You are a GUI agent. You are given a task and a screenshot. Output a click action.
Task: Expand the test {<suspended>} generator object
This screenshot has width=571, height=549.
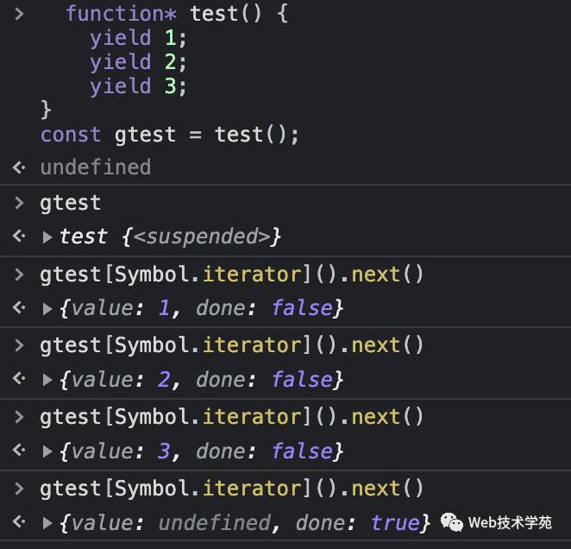[47, 237]
